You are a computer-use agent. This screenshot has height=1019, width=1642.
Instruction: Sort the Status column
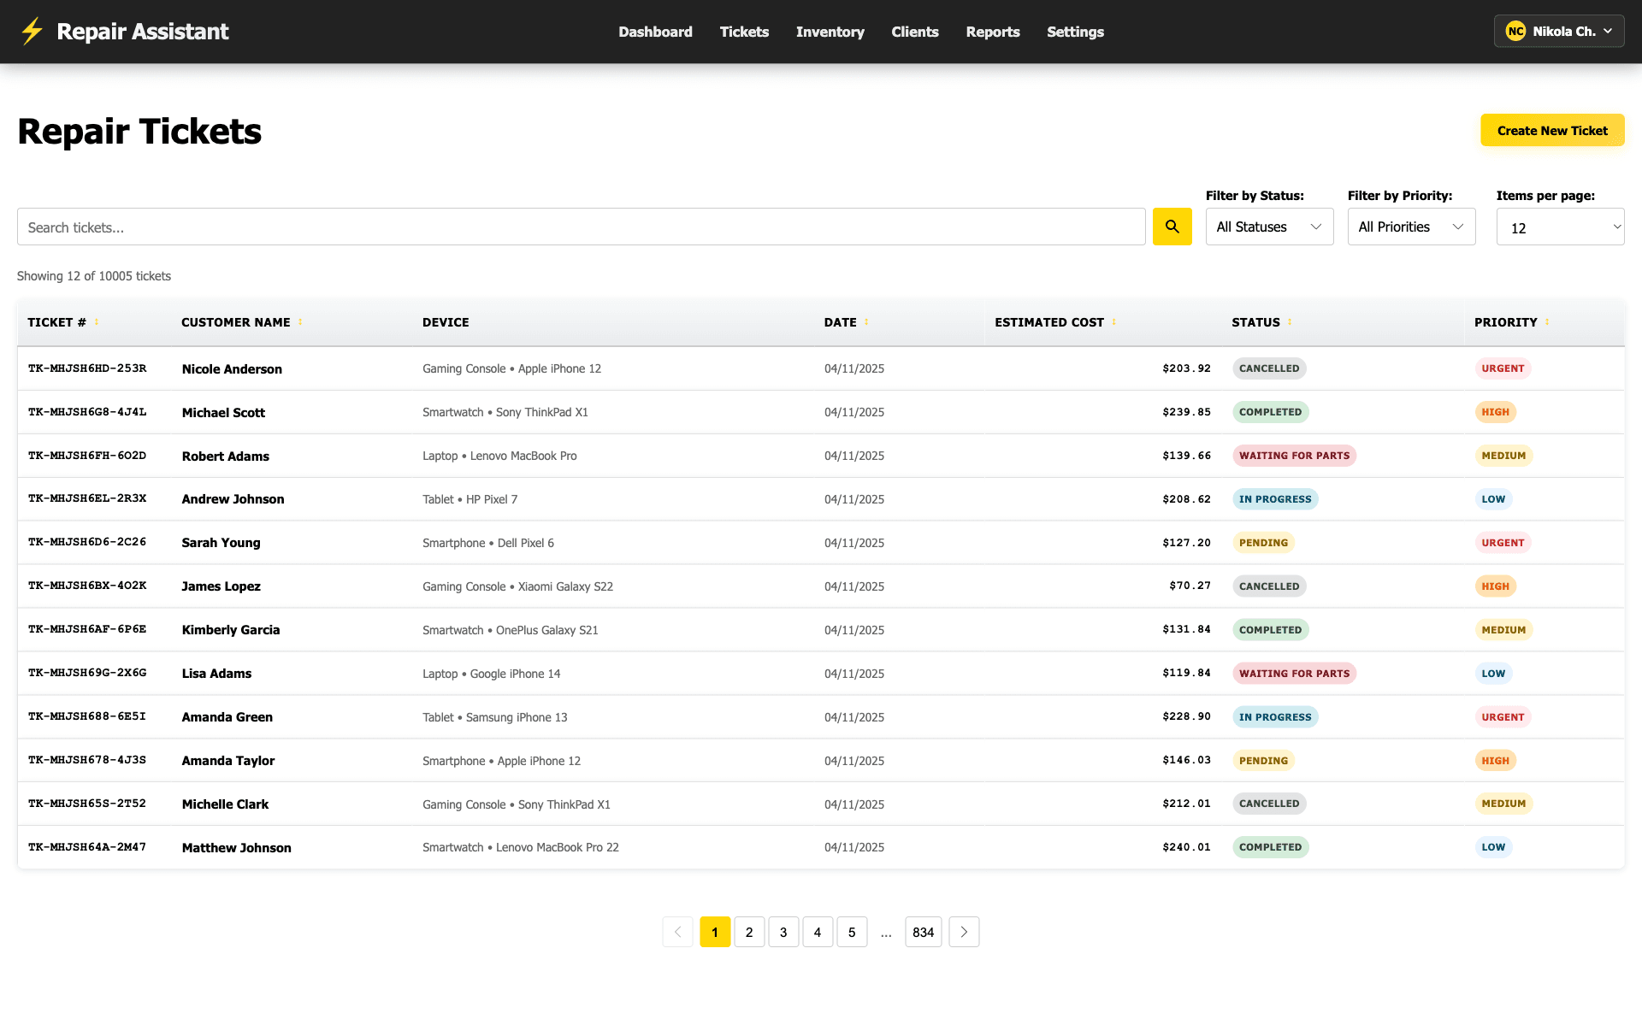coord(1290,322)
